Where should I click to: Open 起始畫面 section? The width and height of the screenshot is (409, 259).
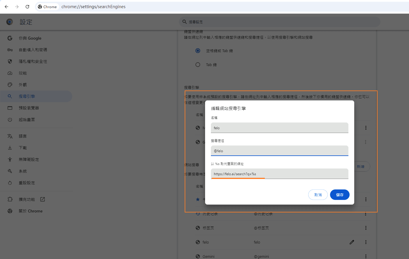pos(36,120)
